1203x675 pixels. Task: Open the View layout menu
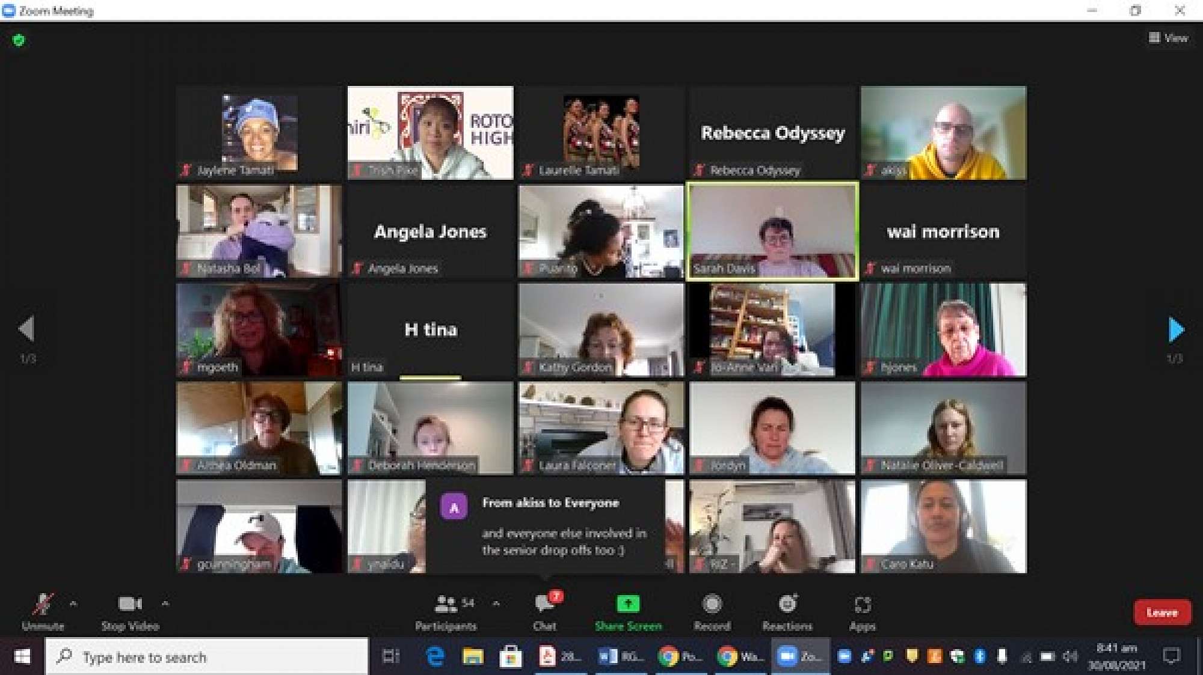pos(1168,38)
